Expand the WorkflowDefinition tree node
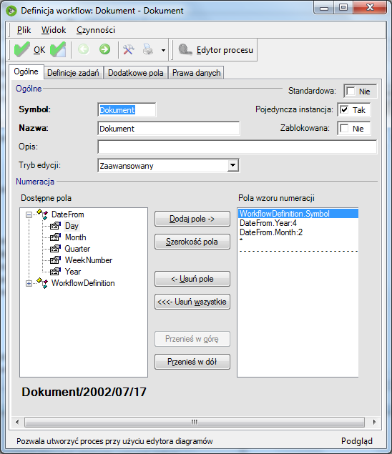392x454 pixels. pyautogui.click(x=29, y=283)
